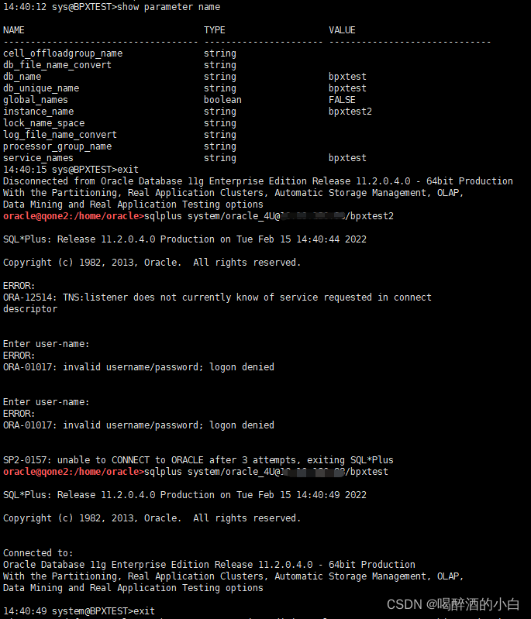Click the db_unique_name parameter name
Screen dimensions: 531x619
(x=41, y=88)
